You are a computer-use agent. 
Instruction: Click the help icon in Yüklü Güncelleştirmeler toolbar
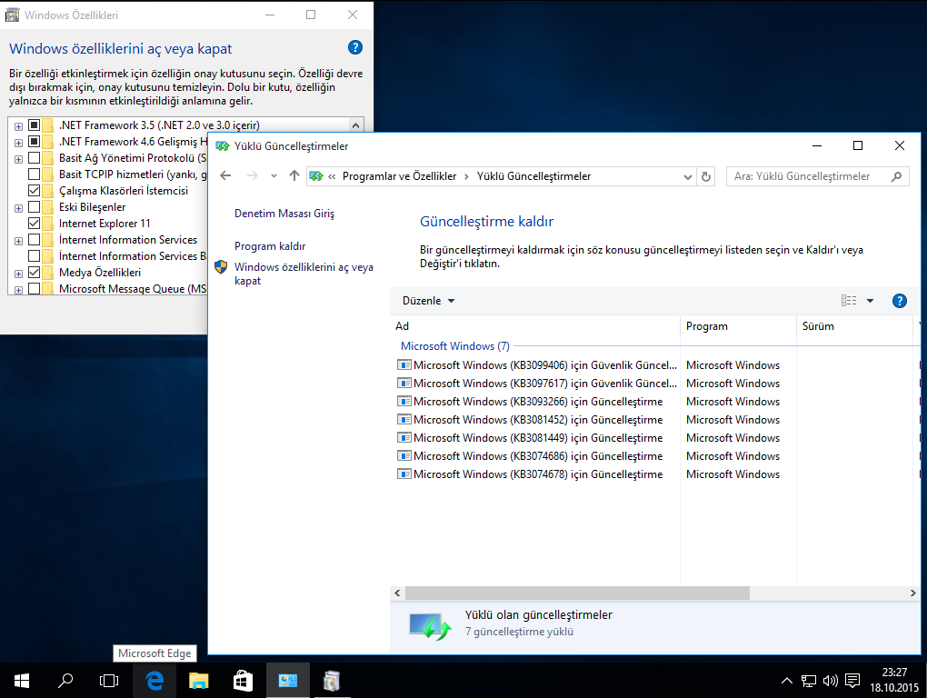tap(899, 301)
